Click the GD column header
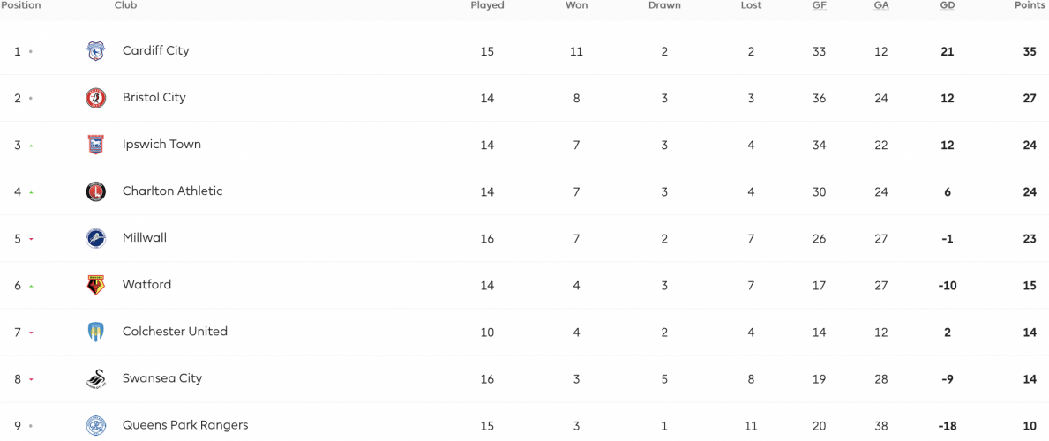 click(948, 5)
